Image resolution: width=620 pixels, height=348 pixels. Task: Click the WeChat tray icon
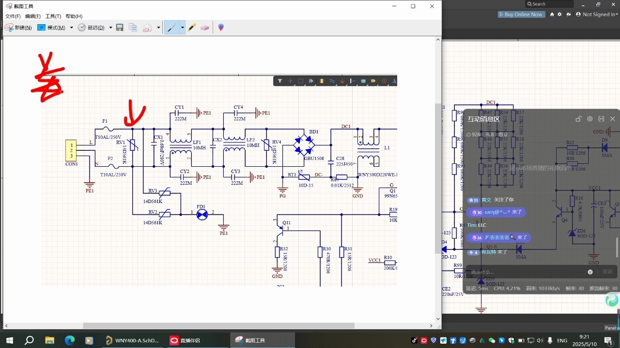click(492, 340)
